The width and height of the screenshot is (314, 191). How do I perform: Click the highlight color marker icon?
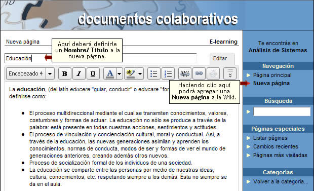tap(131, 73)
